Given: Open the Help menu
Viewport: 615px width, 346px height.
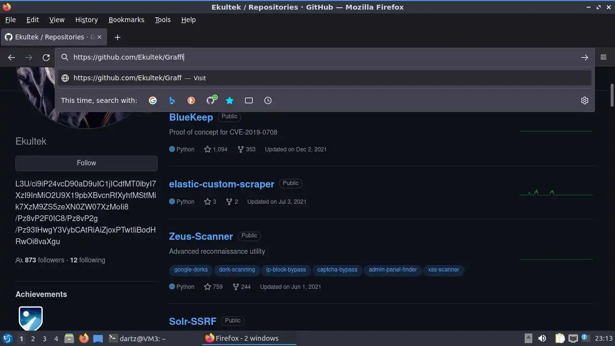Looking at the screenshot, I should (x=188, y=20).
